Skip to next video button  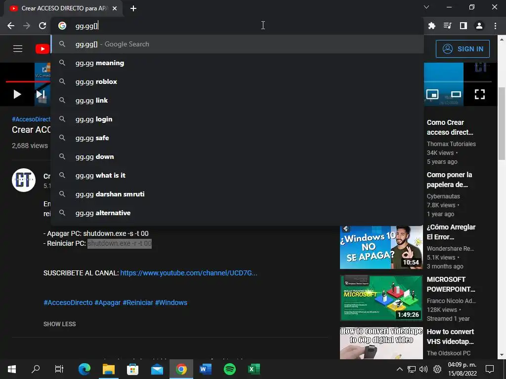coord(41,94)
